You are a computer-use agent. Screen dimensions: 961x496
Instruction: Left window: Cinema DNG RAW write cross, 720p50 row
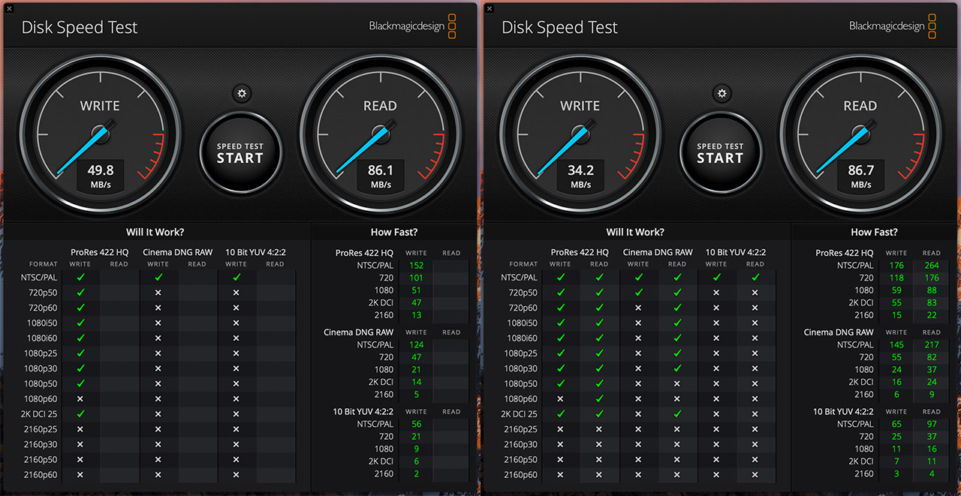(x=158, y=292)
